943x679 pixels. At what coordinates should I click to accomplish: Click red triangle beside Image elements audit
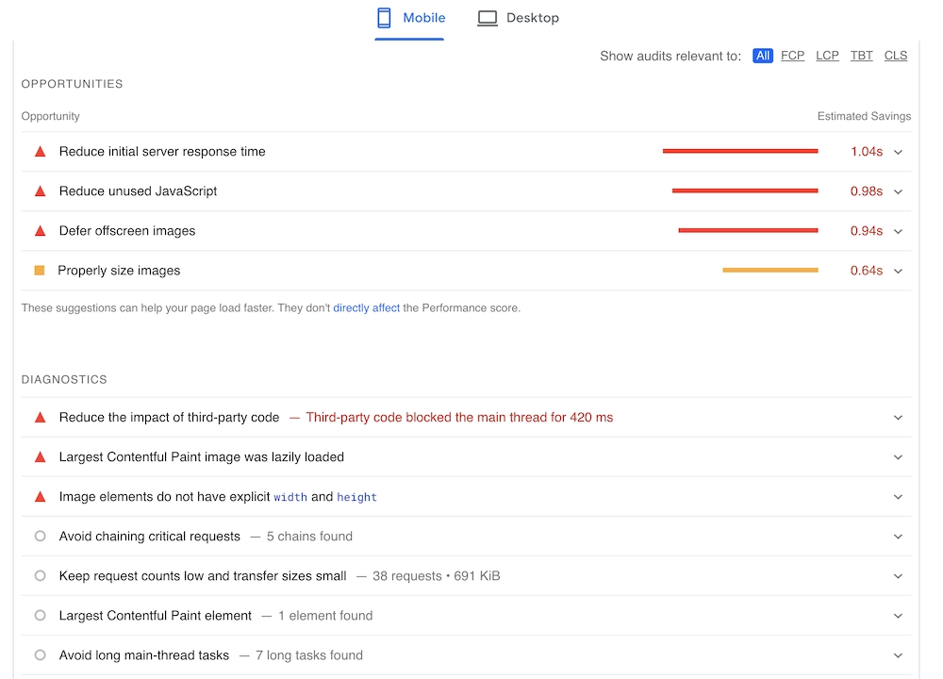(x=41, y=497)
